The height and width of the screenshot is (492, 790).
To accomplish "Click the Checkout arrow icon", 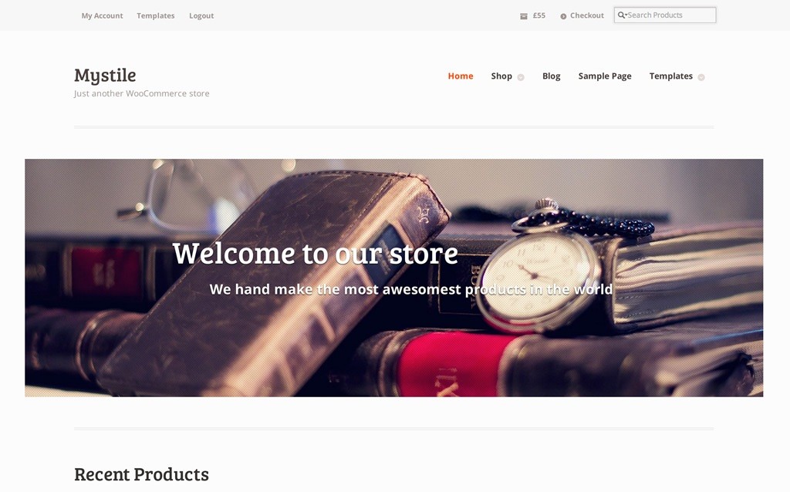I will pyautogui.click(x=563, y=16).
